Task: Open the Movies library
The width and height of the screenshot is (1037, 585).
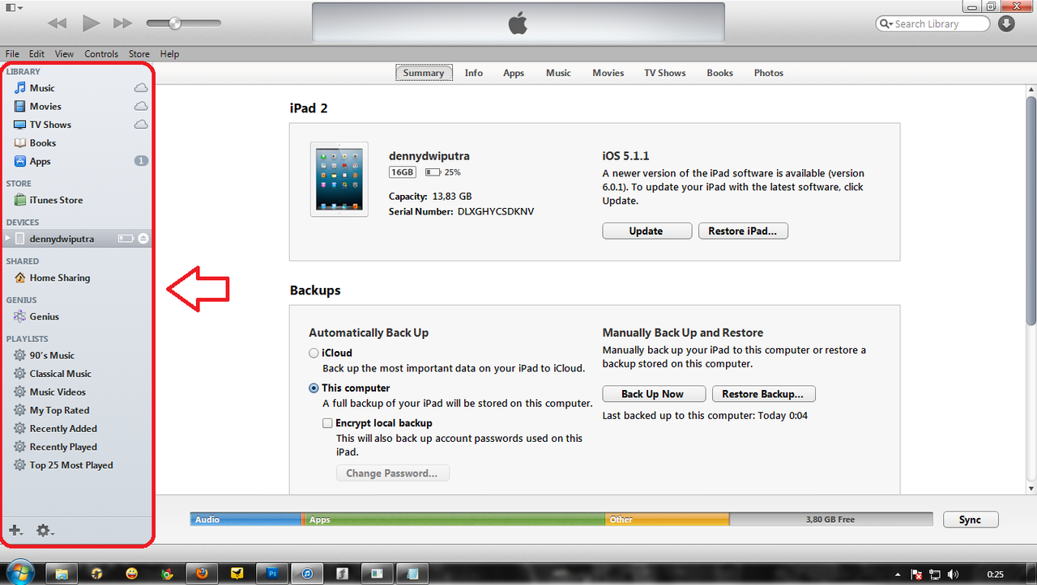Action: click(45, 107)
